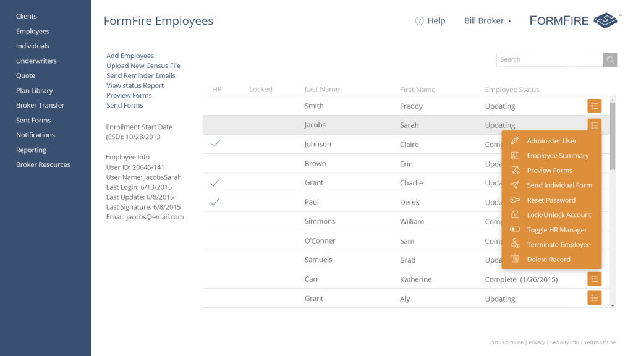This screenshot has width=633, height=356.
Task: Toggle HR checkmark for Charlie Grant
Action: point(216,183)
